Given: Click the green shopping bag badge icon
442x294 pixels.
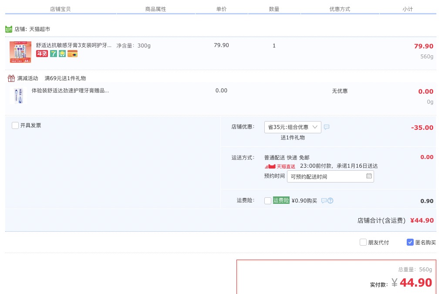Looking at the screenshot, I should tap(62, 54).
